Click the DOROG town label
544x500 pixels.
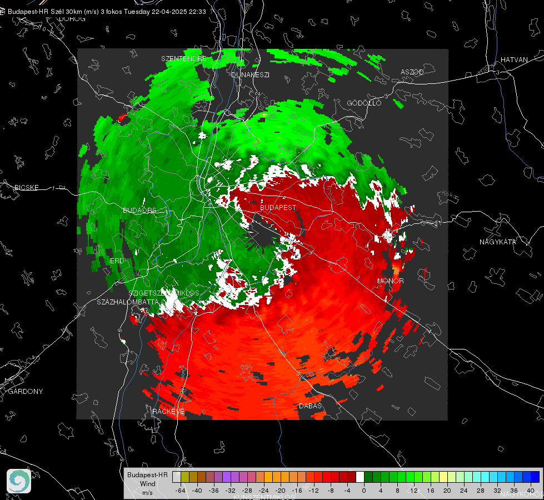coord(72,19)
